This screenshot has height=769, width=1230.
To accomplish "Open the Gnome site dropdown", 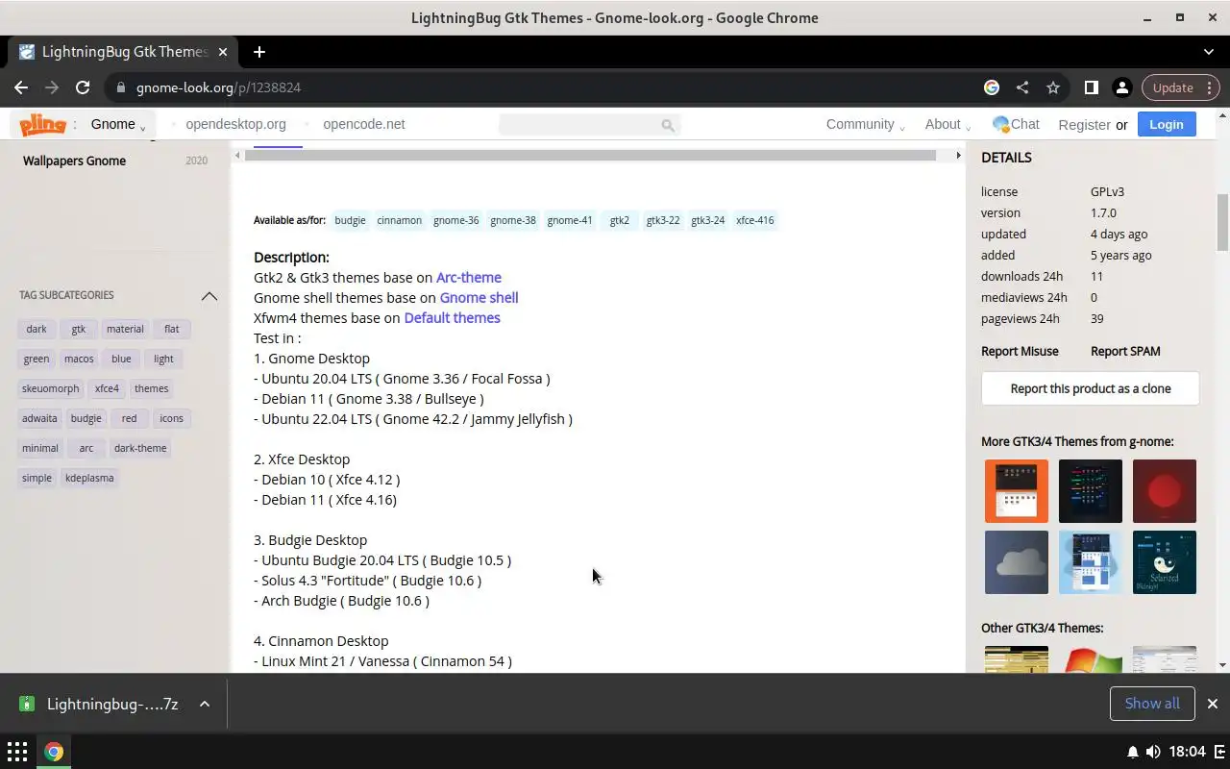I will [118, 124].
